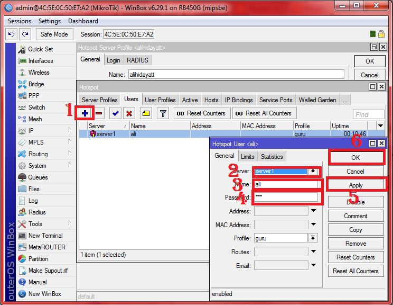Expand the Address field arrow
The image size is (393, 305).
tap(314, 211)
